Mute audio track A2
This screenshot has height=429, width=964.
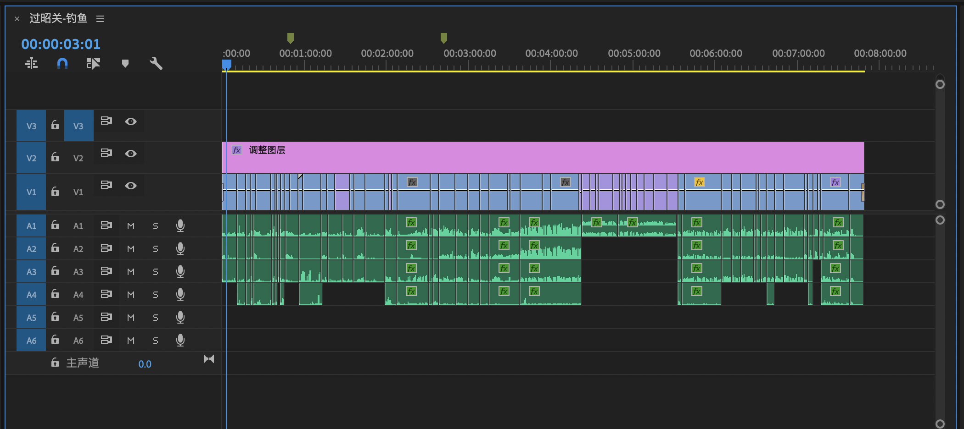pos(131,249)
